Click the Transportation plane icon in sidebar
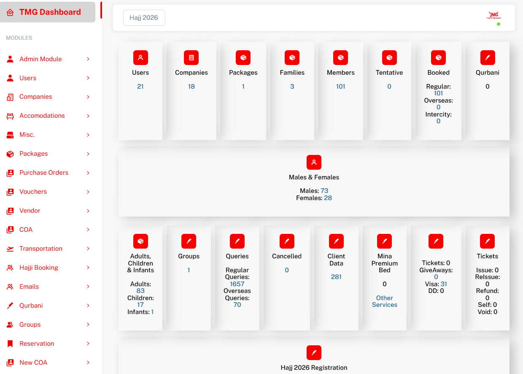523x374 pixels. tap(10, 249)
